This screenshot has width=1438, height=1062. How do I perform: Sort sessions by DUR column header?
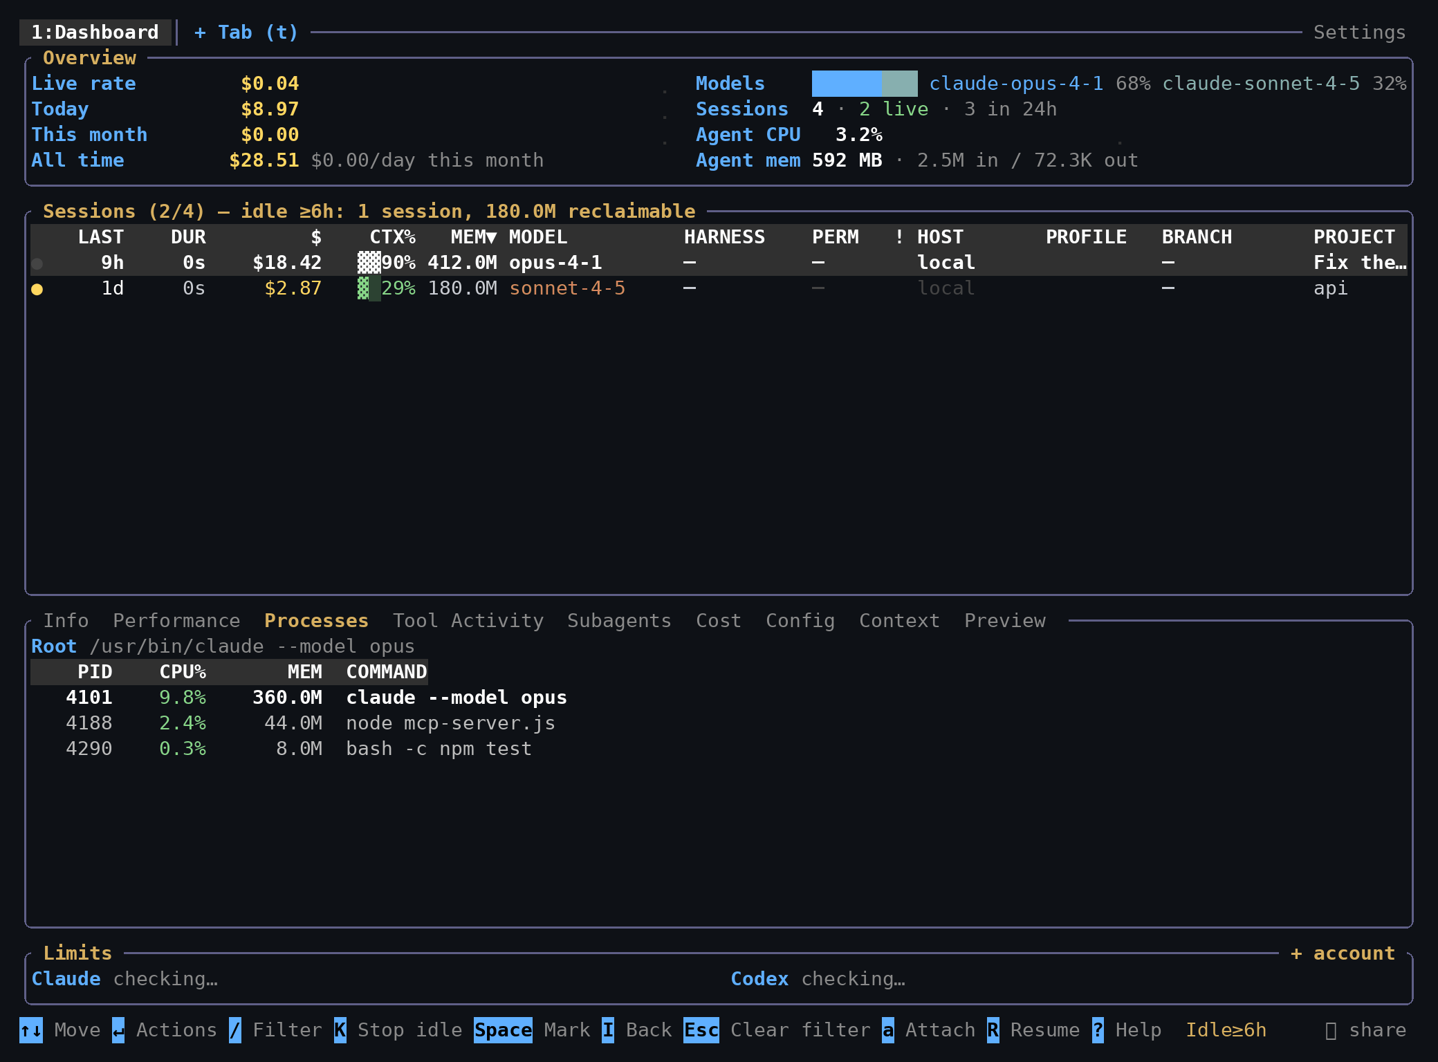tap(188, 237)
